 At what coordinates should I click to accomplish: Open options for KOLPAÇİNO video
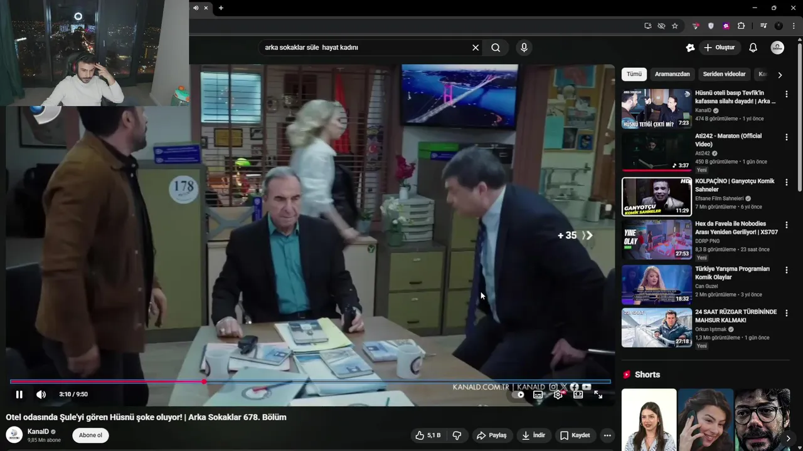786,182
